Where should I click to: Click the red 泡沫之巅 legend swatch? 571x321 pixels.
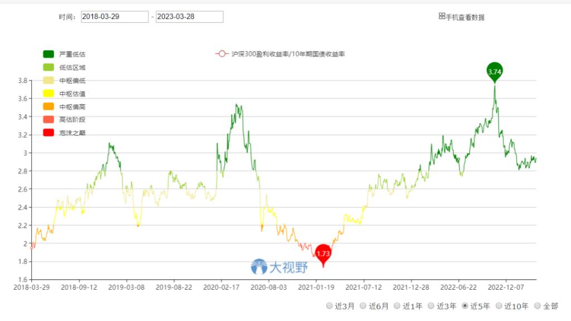(49, 133)
